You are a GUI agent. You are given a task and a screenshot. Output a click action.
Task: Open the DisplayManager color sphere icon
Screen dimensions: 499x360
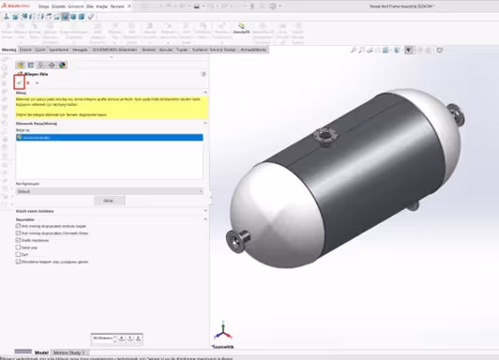(62, 65)
